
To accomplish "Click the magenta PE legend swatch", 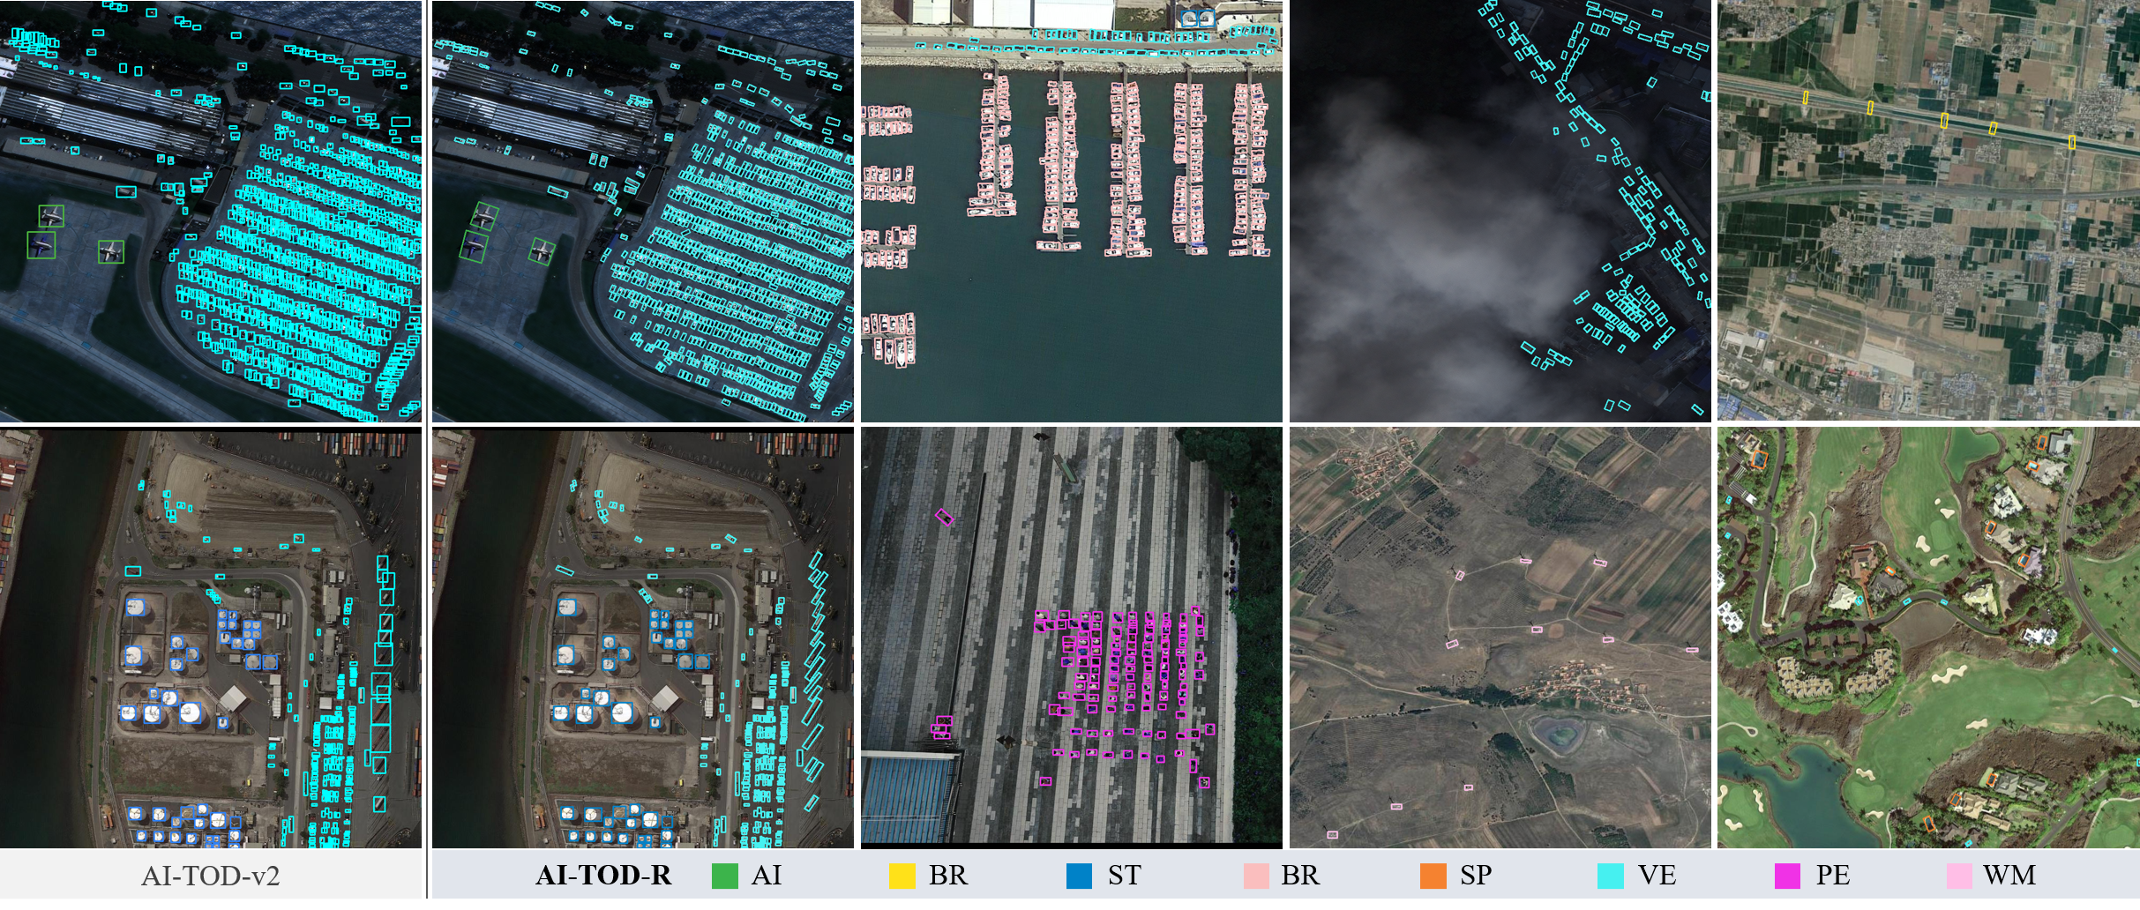I will coord(1787,876).
